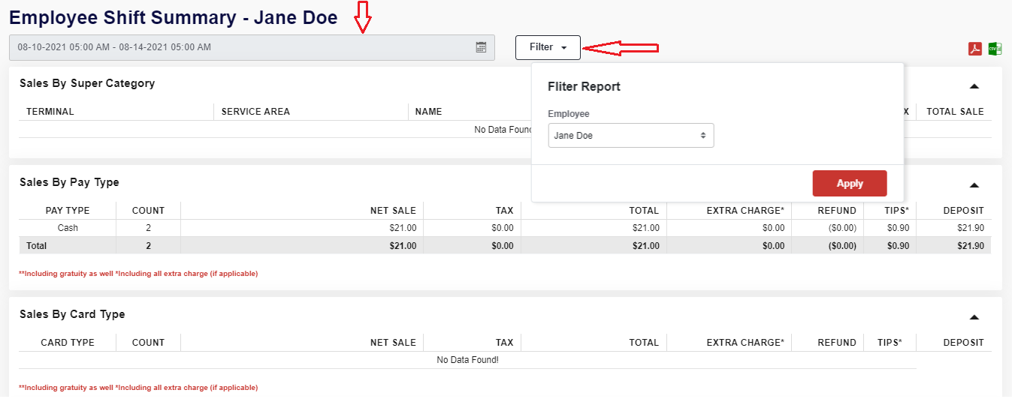The height and width of the screenshot is (399, 1024).
Task: Click the CARD TYPE column header
Action: tap(68, 343)
